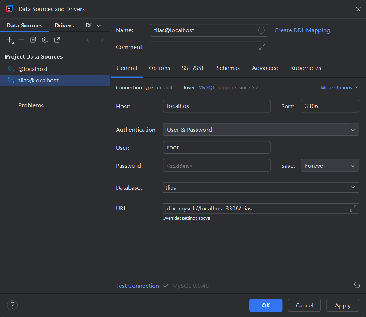Expand the URL field editor
Image resolution: width=366 pixels, height=317 pixels.
click(353, 208)
